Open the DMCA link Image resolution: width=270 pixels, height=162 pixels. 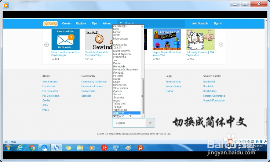click(169, 91)
